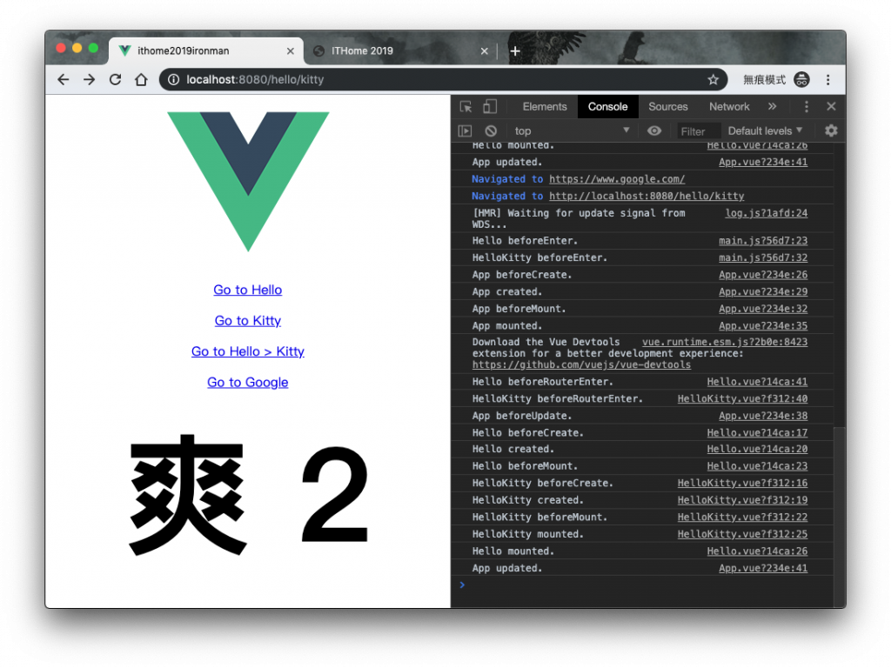891x668 pixels.
Task: Select the ithome2019ironman browser tab
Action: click(x=205, y=51)
